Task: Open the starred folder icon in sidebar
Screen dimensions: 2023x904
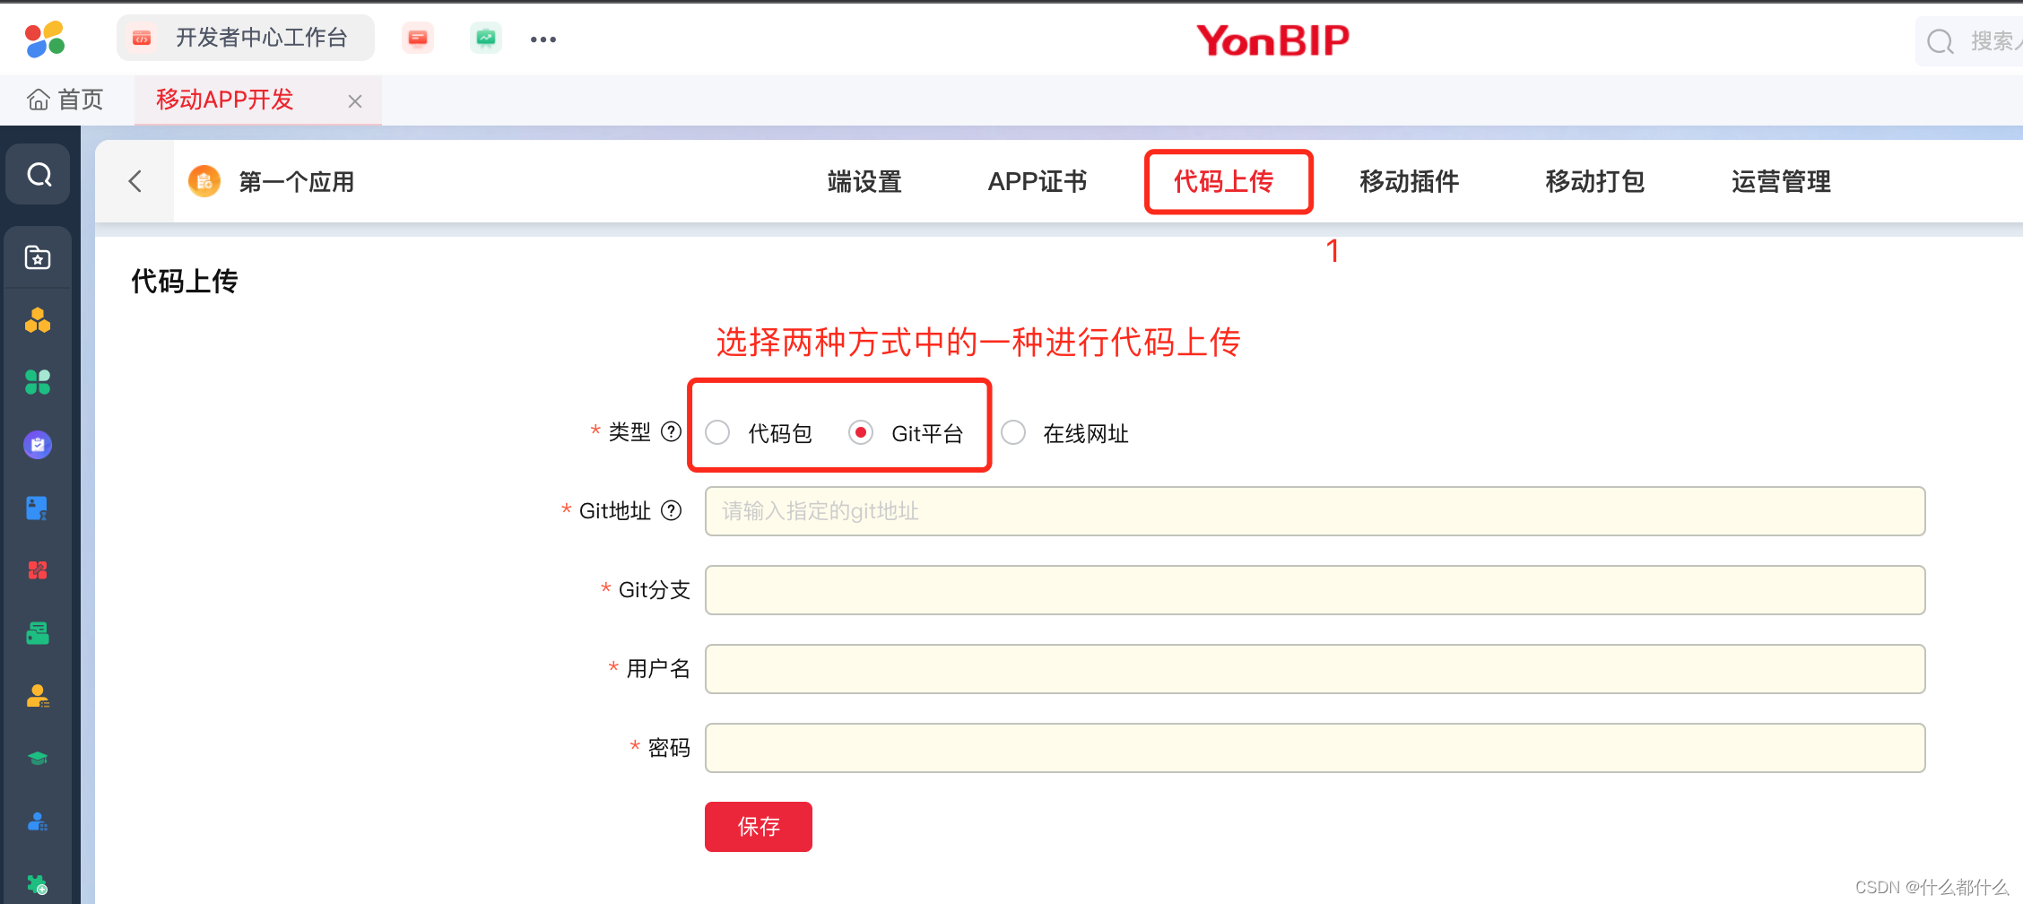Action: 38,257
